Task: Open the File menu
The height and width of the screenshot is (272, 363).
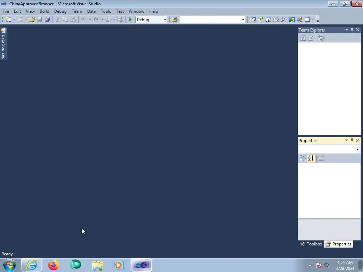Action: pos(6,11)
